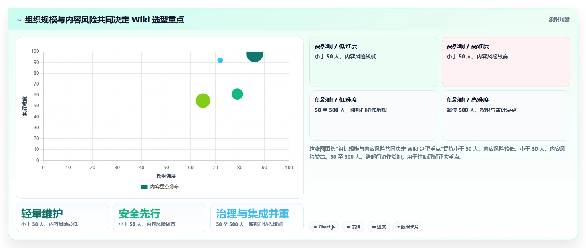The image size is (586, 248).
Task: Click the green bubble near difficulty 60
Action: (237, 94)
